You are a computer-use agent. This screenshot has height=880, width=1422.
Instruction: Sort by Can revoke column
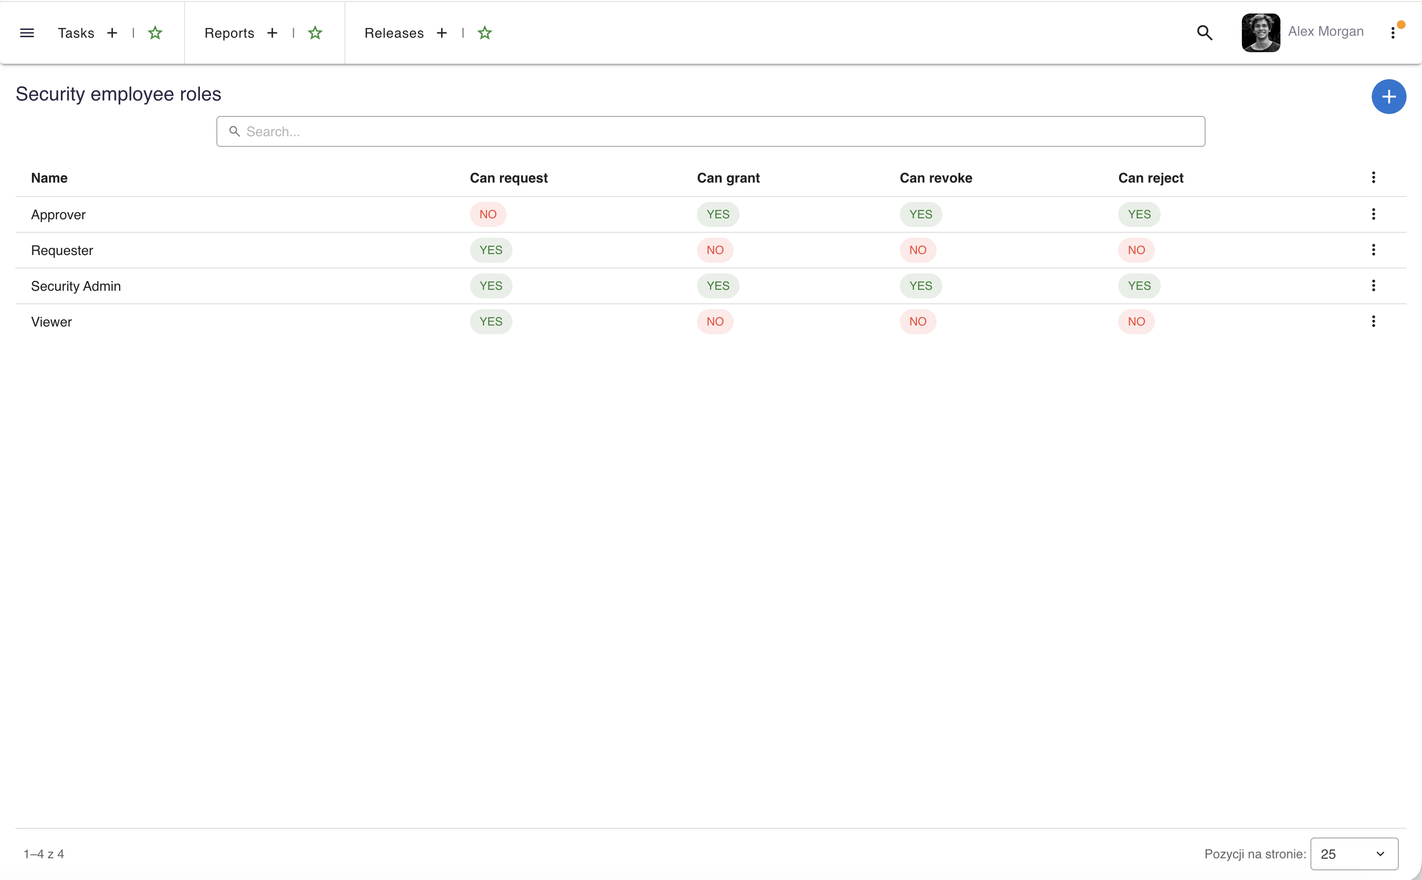tap(936, 178)
